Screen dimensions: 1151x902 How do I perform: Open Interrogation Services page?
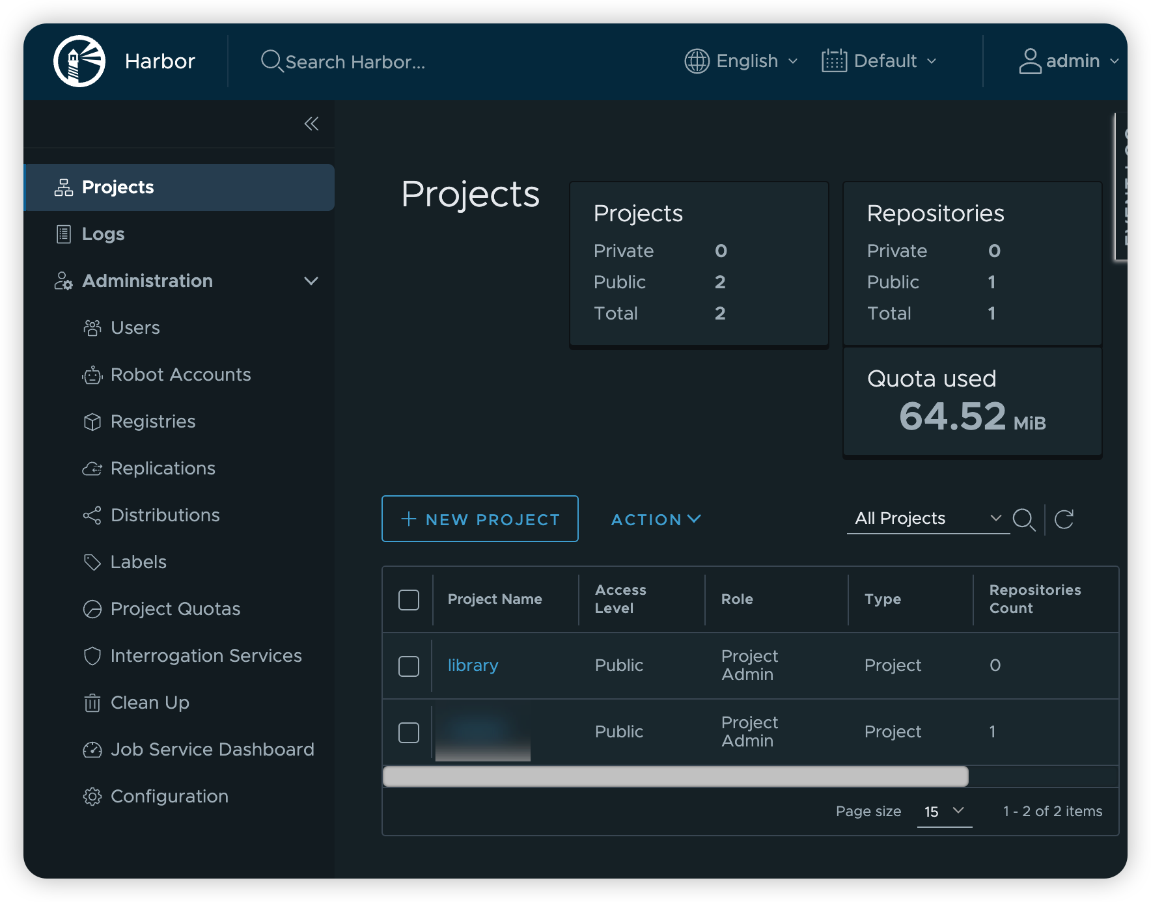pyautogui.click(x=206, y=656)
